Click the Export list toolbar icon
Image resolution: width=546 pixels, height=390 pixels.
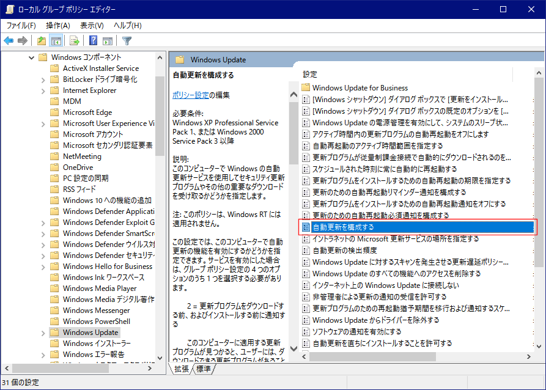pos(75,41)
